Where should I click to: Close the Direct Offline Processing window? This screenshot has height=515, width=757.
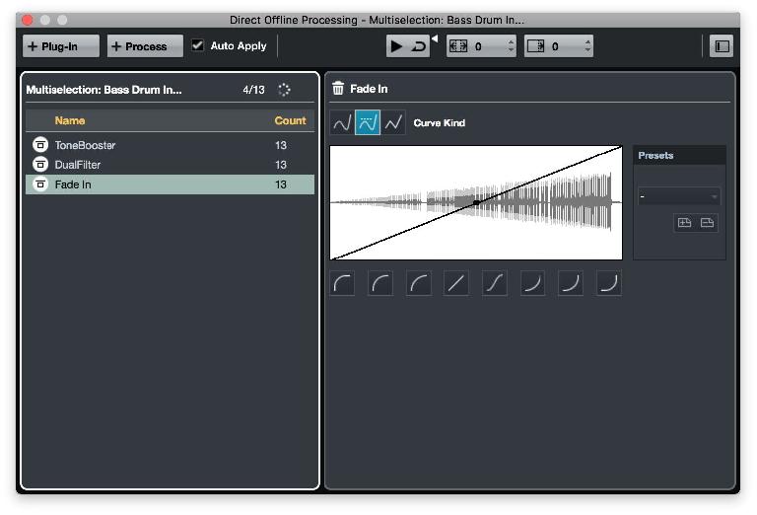[28, 20]
